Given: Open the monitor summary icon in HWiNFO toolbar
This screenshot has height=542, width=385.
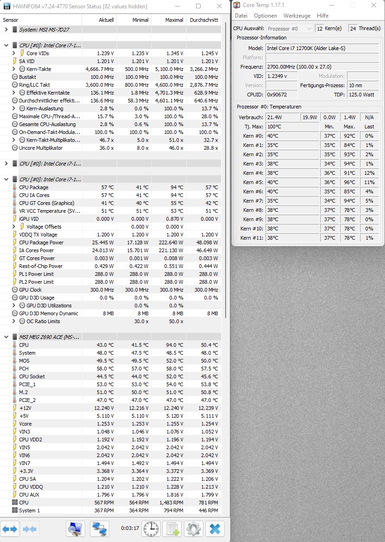Looking at the screenshot, I should pyautogui.click(x=75, y=529).
